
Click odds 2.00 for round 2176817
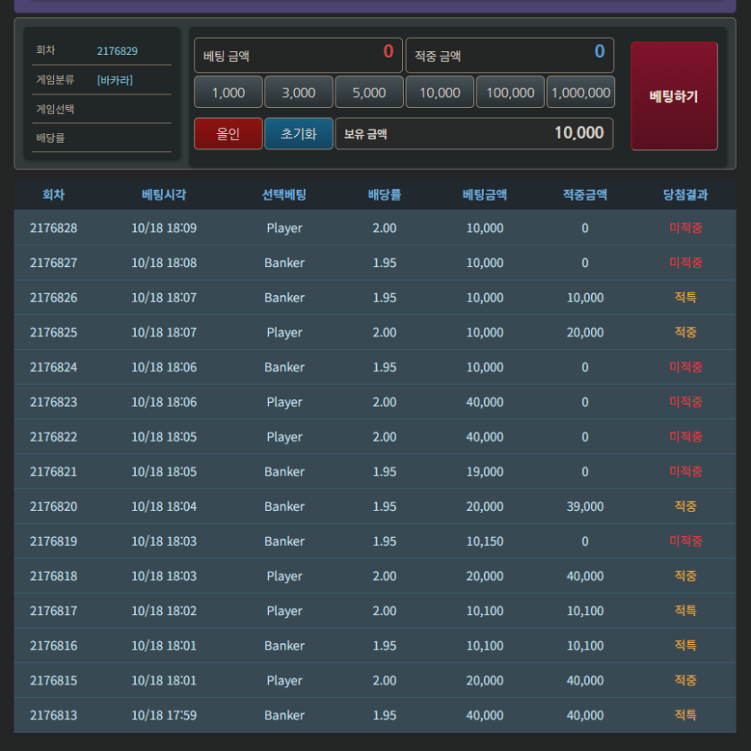(385, 612)
